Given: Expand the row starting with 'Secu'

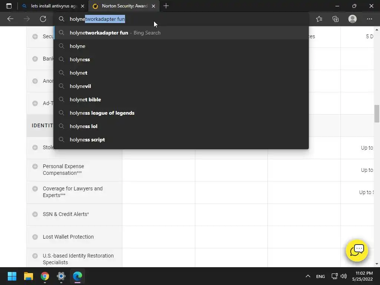Looking at the screenshot, I should [x=35, y=36].
